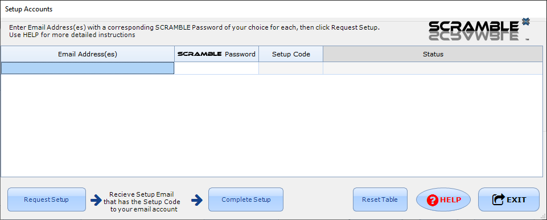Screen dimensions: 547x220
Task: Click the Status cell in first row
Action: [433, 68]
